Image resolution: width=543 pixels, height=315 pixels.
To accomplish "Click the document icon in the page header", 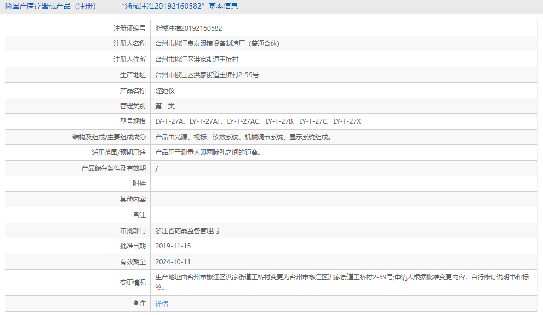I will click(x=8, y=7).
